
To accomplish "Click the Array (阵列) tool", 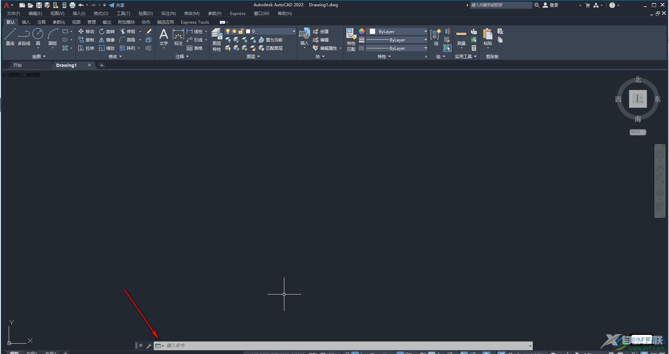I will pyautogui.click(x=128, y=48).
